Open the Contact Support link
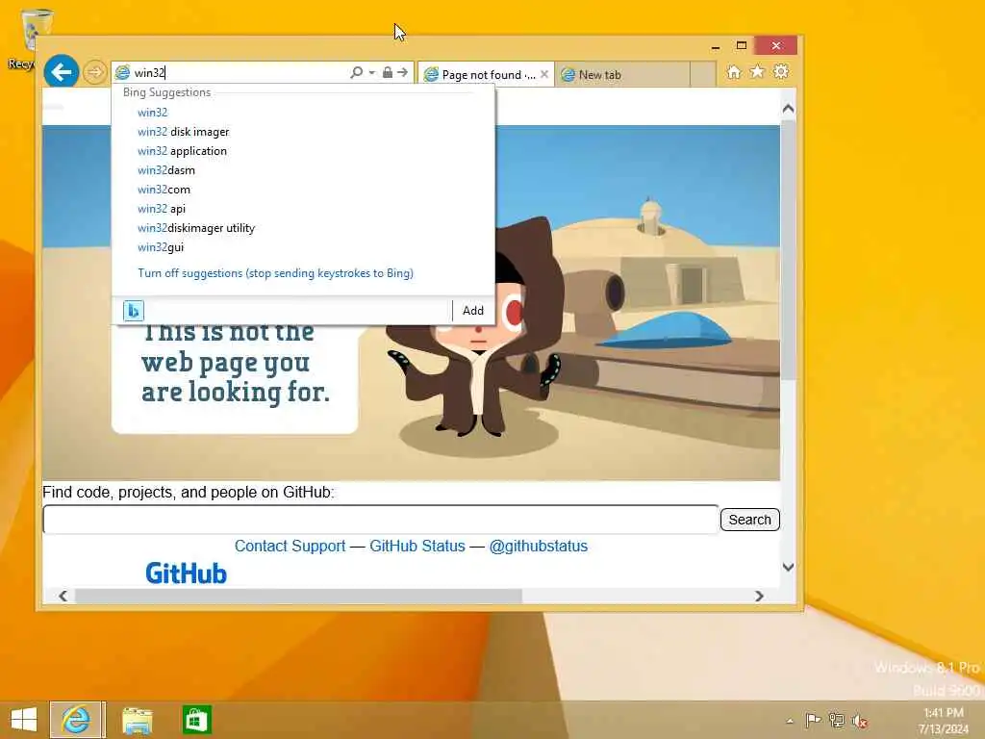This screenshot has height=739, width=985. (290, 547)
